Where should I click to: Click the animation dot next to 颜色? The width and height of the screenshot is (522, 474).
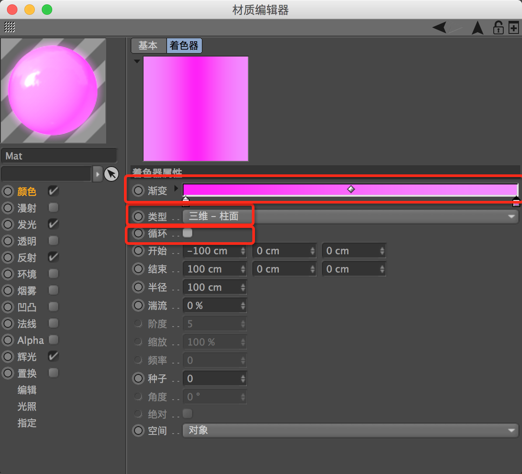point(8,191)
